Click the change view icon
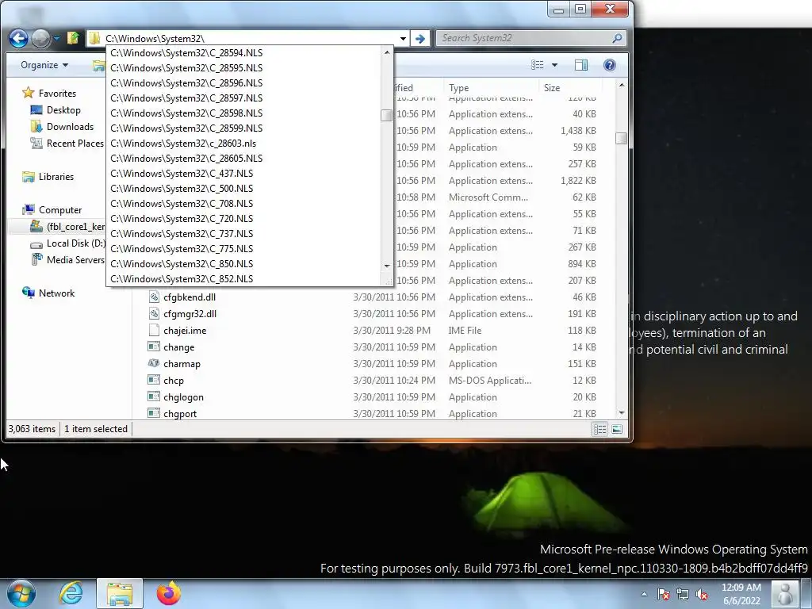The image size is (812, 609). (538, 65)
